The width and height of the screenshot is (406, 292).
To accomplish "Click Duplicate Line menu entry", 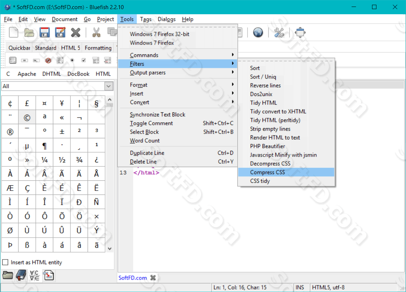I will click(177, 153).
